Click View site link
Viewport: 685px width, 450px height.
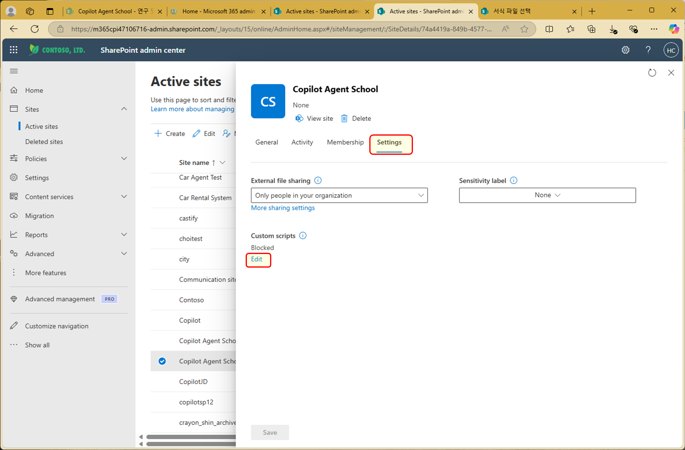point(314,118)
